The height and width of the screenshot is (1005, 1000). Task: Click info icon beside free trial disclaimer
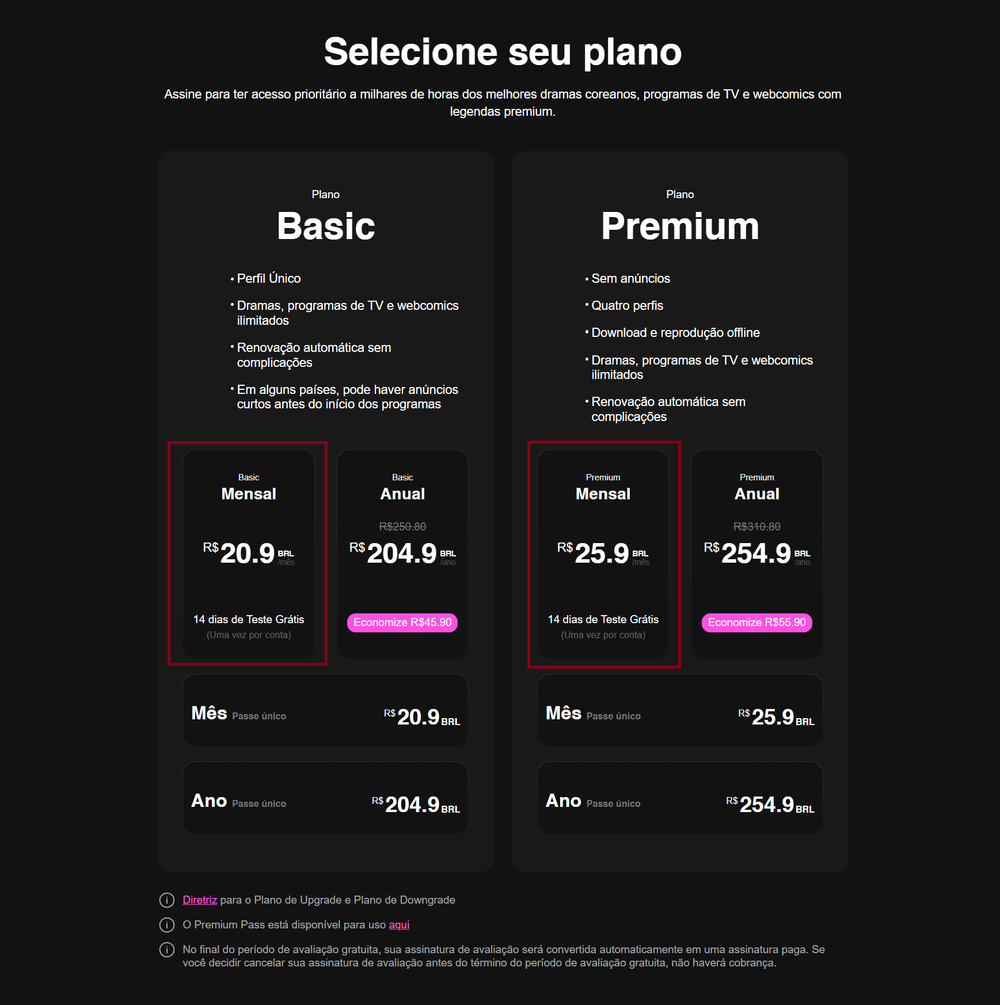167,950
